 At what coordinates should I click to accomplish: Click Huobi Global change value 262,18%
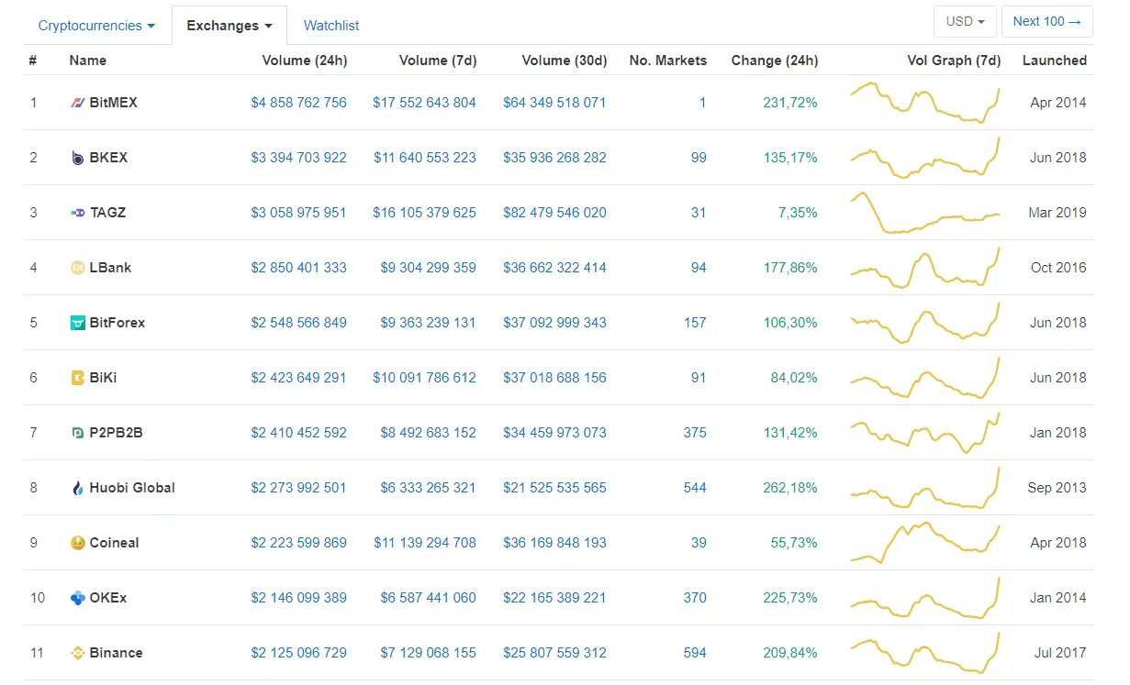pyautogui.click(x=790, y=488)
